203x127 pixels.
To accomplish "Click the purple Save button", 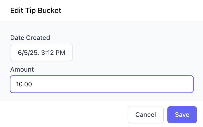I will point(182,115).
